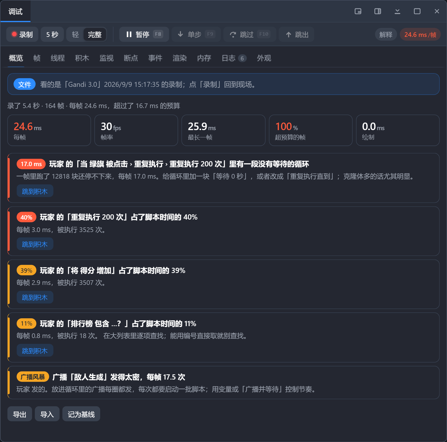This screenshot has width=447, height=442.
Task: Open the 日志 tab with 6 entries
Action: [x=234, y=58]
